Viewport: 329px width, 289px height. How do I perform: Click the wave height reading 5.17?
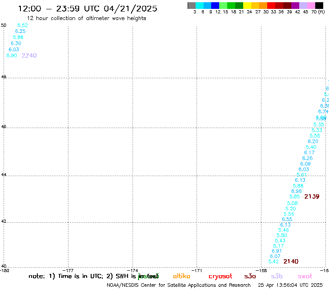pos(278,246)
